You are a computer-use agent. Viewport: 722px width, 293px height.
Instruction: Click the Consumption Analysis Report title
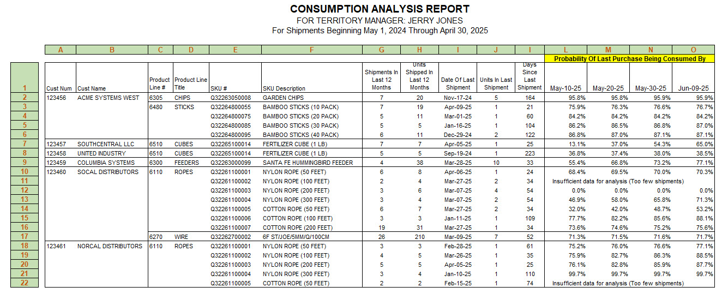tap(380, 9)
